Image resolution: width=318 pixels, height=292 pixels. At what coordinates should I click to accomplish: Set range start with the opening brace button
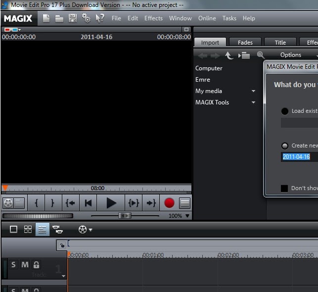point(37,203)
